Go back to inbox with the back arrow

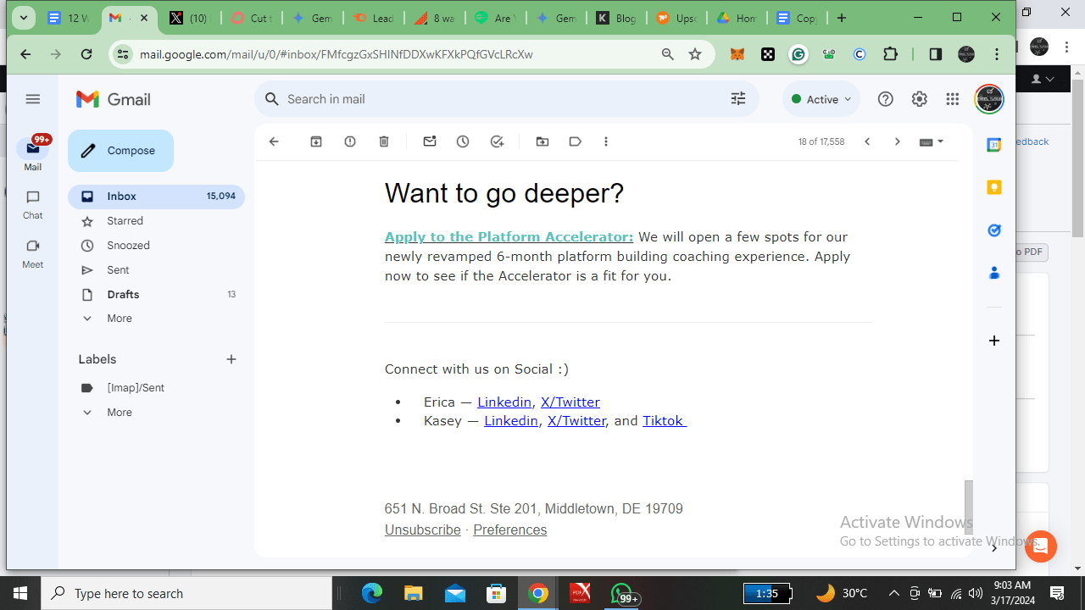coord(274,141)
